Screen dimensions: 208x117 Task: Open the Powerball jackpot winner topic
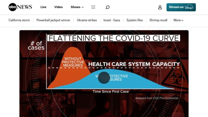click(x=53, y=20)
